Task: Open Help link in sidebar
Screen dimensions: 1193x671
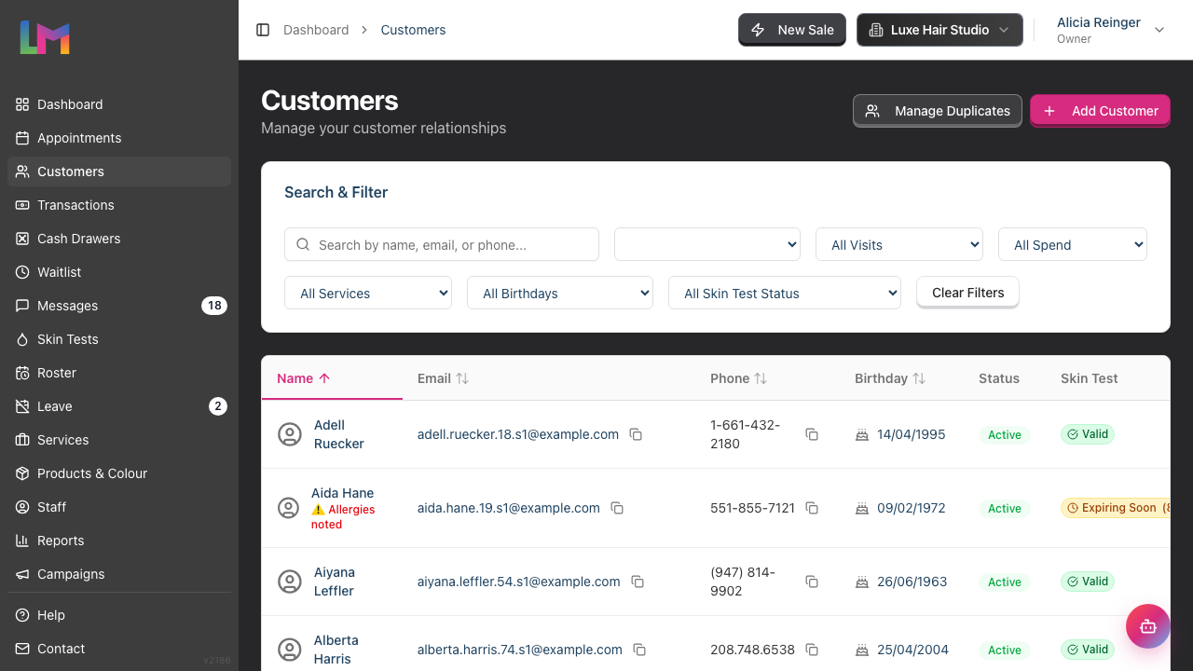Action: click(119, 615)
